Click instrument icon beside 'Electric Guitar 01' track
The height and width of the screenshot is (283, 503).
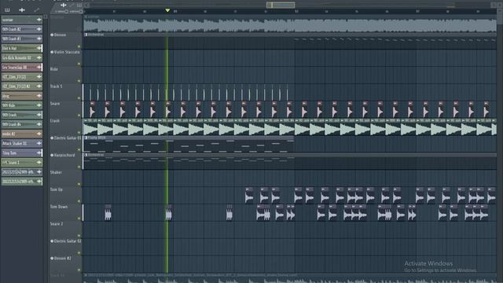click(52, 138)
